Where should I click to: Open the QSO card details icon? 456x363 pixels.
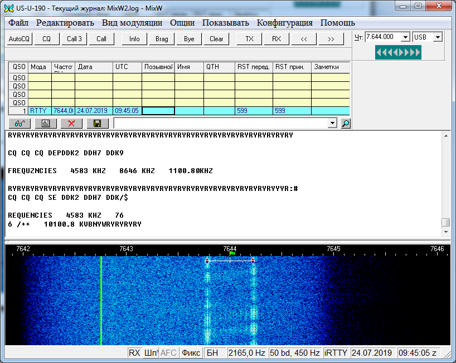(x=46, y=124)
